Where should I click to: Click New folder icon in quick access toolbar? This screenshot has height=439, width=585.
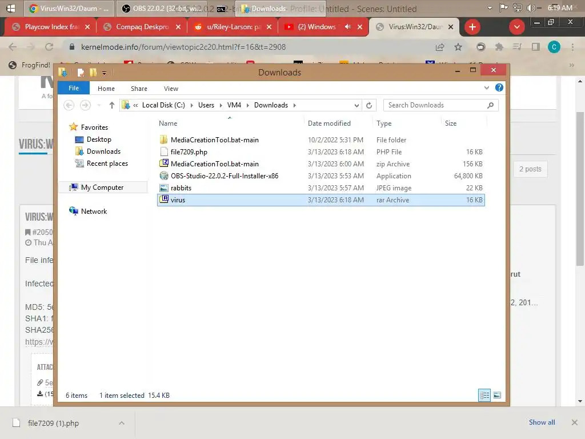click(x=93, y=73)
